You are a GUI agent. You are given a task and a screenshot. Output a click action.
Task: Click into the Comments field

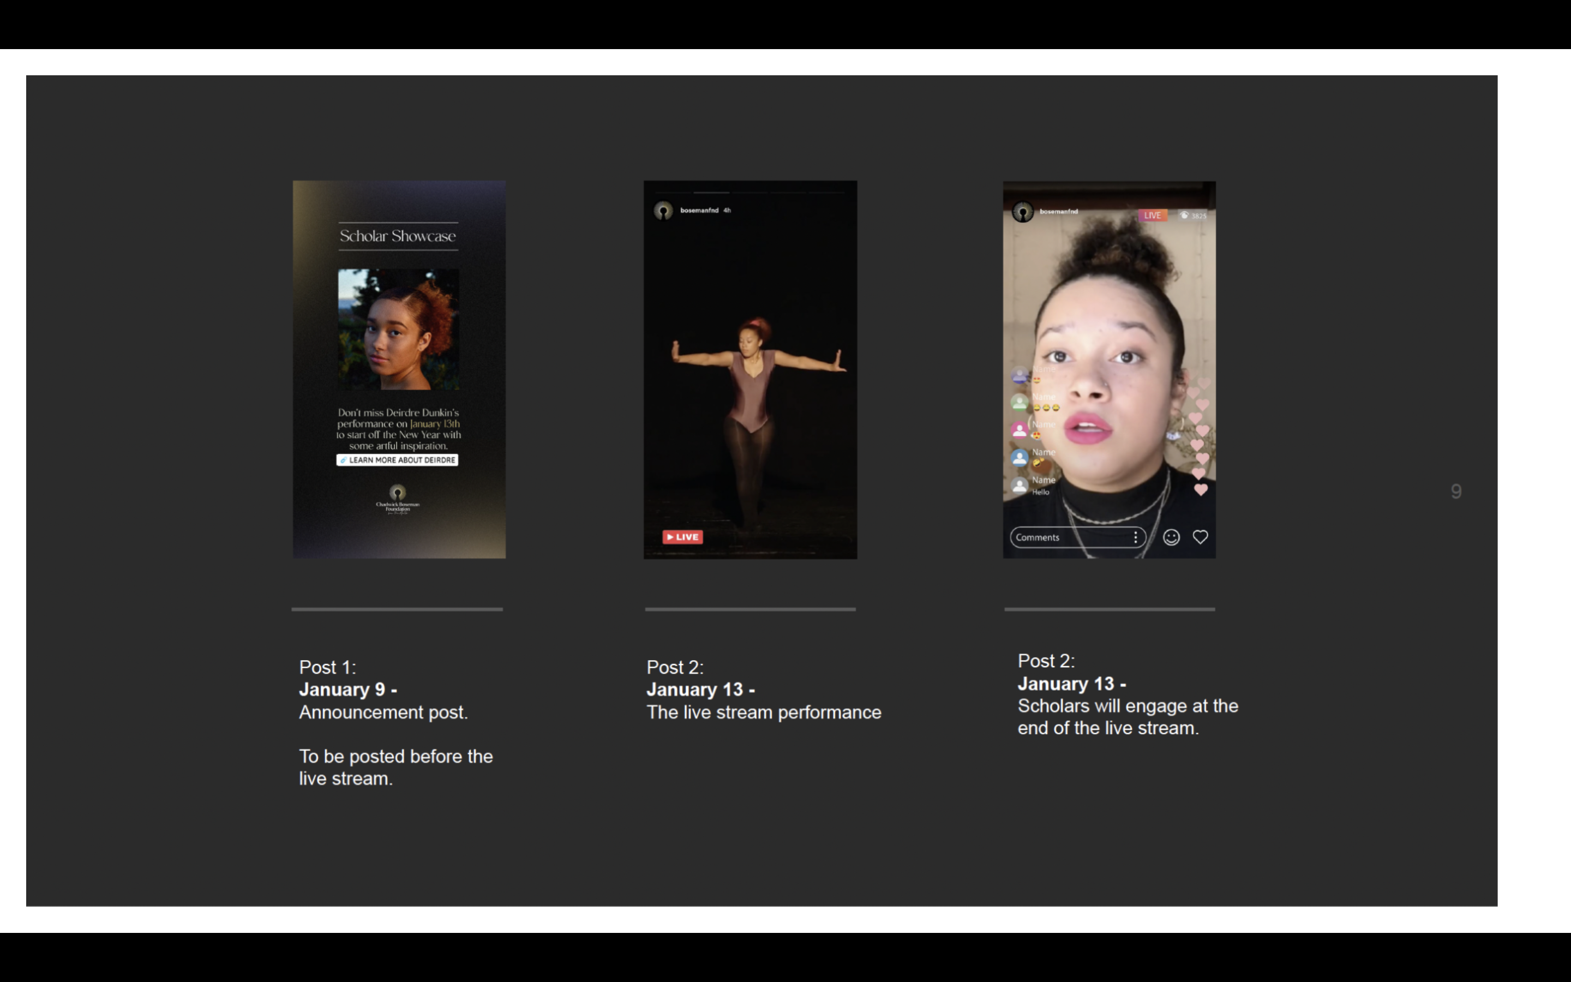pos(1065,537)
